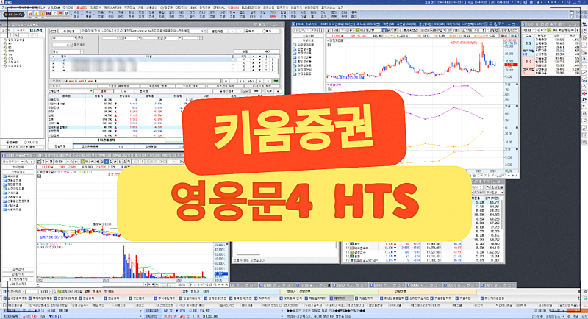Click the 매도 cell in the far-right trading window

528,43
